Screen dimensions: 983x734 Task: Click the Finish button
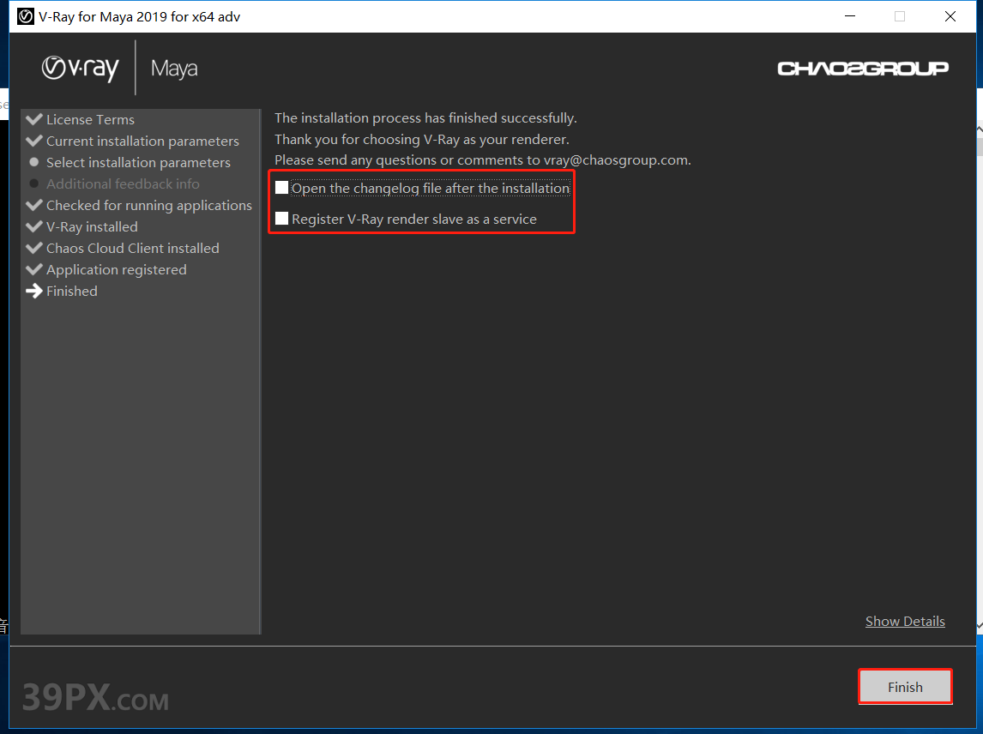[x=905, y=687]
